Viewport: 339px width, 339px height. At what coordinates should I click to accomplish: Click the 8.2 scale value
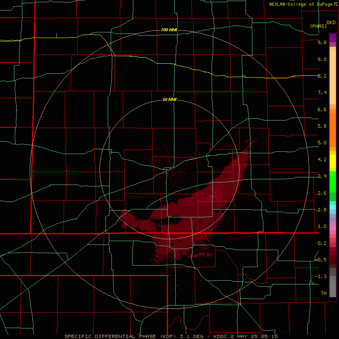[322, 76]
